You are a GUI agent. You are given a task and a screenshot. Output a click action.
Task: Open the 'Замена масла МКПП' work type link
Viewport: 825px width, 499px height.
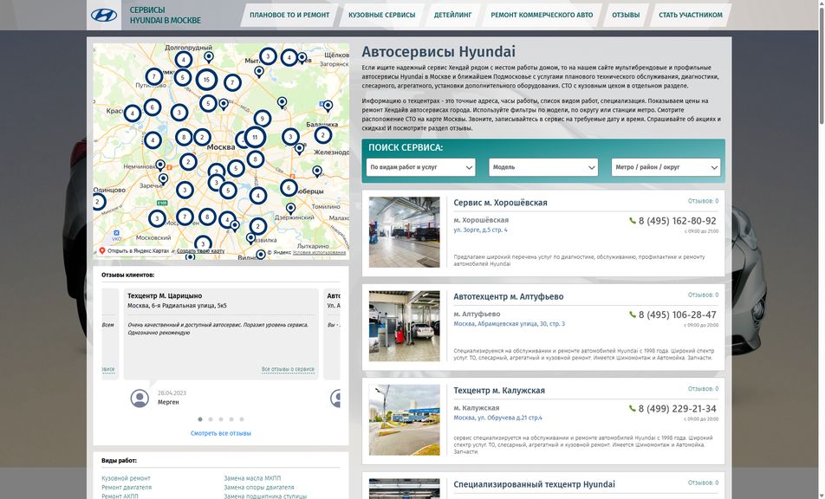point(252,478)
